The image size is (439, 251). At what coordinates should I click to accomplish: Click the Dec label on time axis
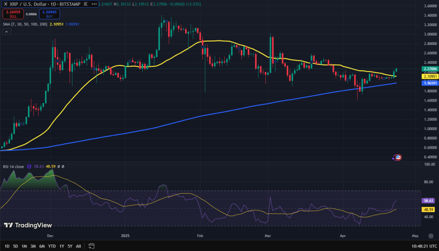coord(50,236)
